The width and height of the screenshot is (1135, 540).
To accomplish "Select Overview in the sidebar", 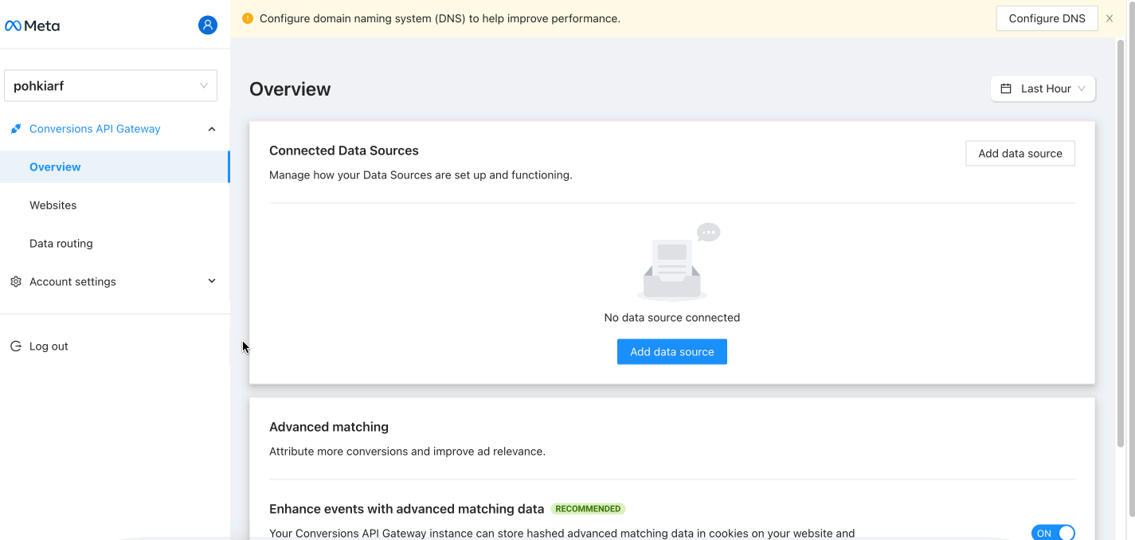I will point(55,167).
